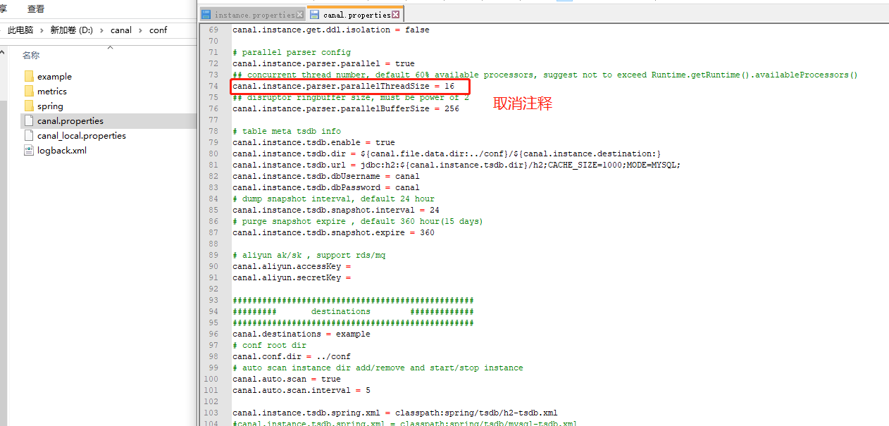This screenshot has width=889, height=426.
Task: Click the tsdb.spring.xml h2-tsdb.xml line
Action: [395, 413]
